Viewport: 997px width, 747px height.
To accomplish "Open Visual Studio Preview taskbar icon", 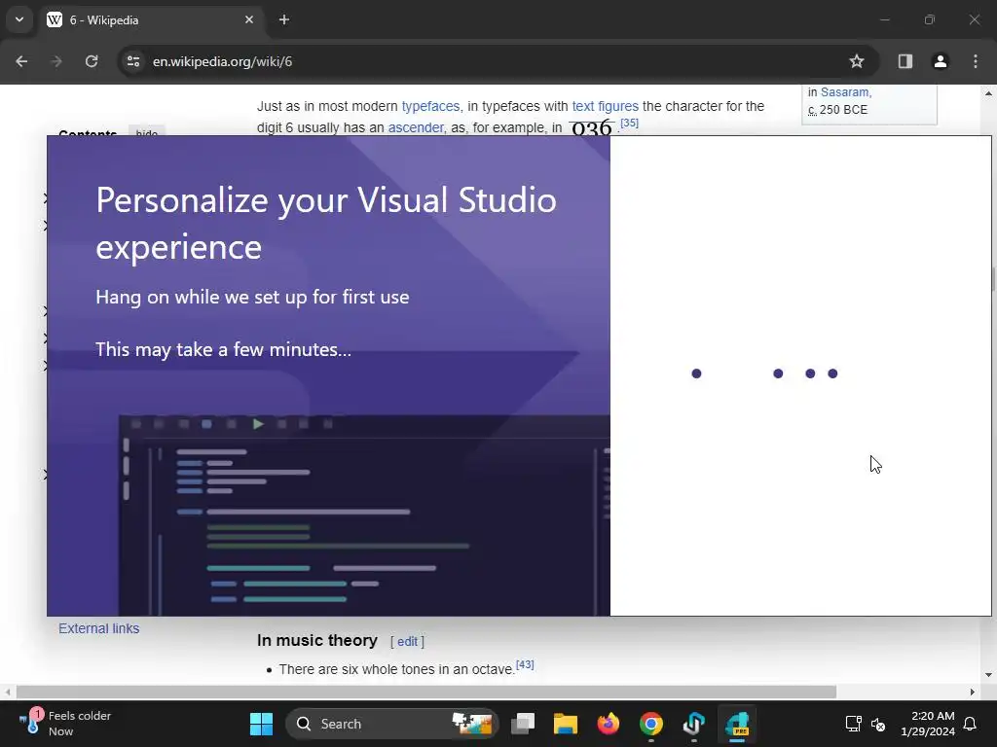I will 737,724.
